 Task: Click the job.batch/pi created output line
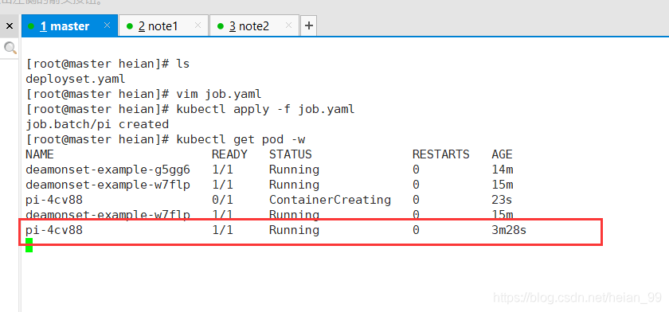coord(97,124)
